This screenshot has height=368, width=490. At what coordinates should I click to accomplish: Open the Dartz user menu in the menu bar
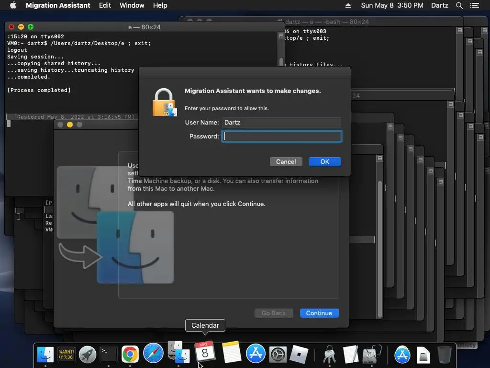point(439,5)
